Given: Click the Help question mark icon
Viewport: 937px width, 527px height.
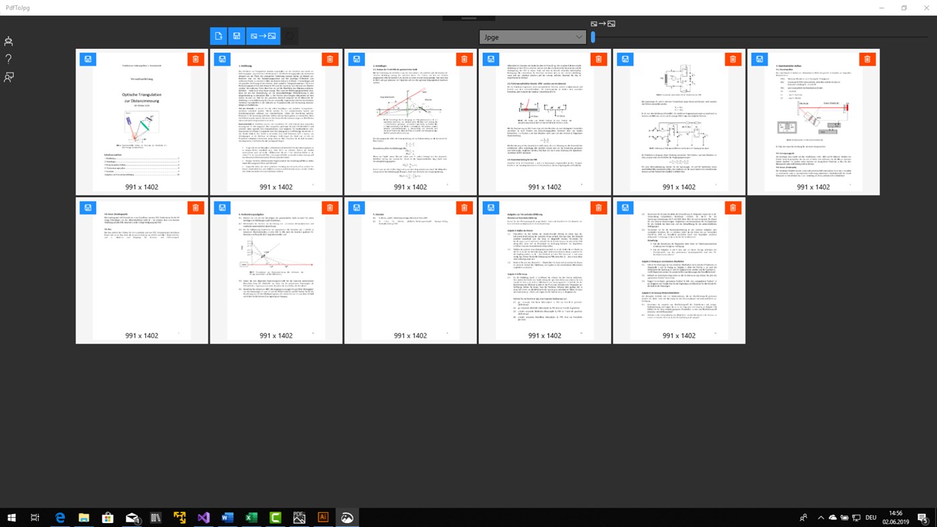Looking at the screenshot, I should coord(8,58).
